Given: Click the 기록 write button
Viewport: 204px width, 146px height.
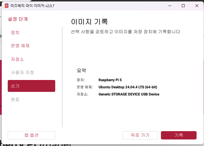Looking at the screenshot, I should (x=179, y=135).
